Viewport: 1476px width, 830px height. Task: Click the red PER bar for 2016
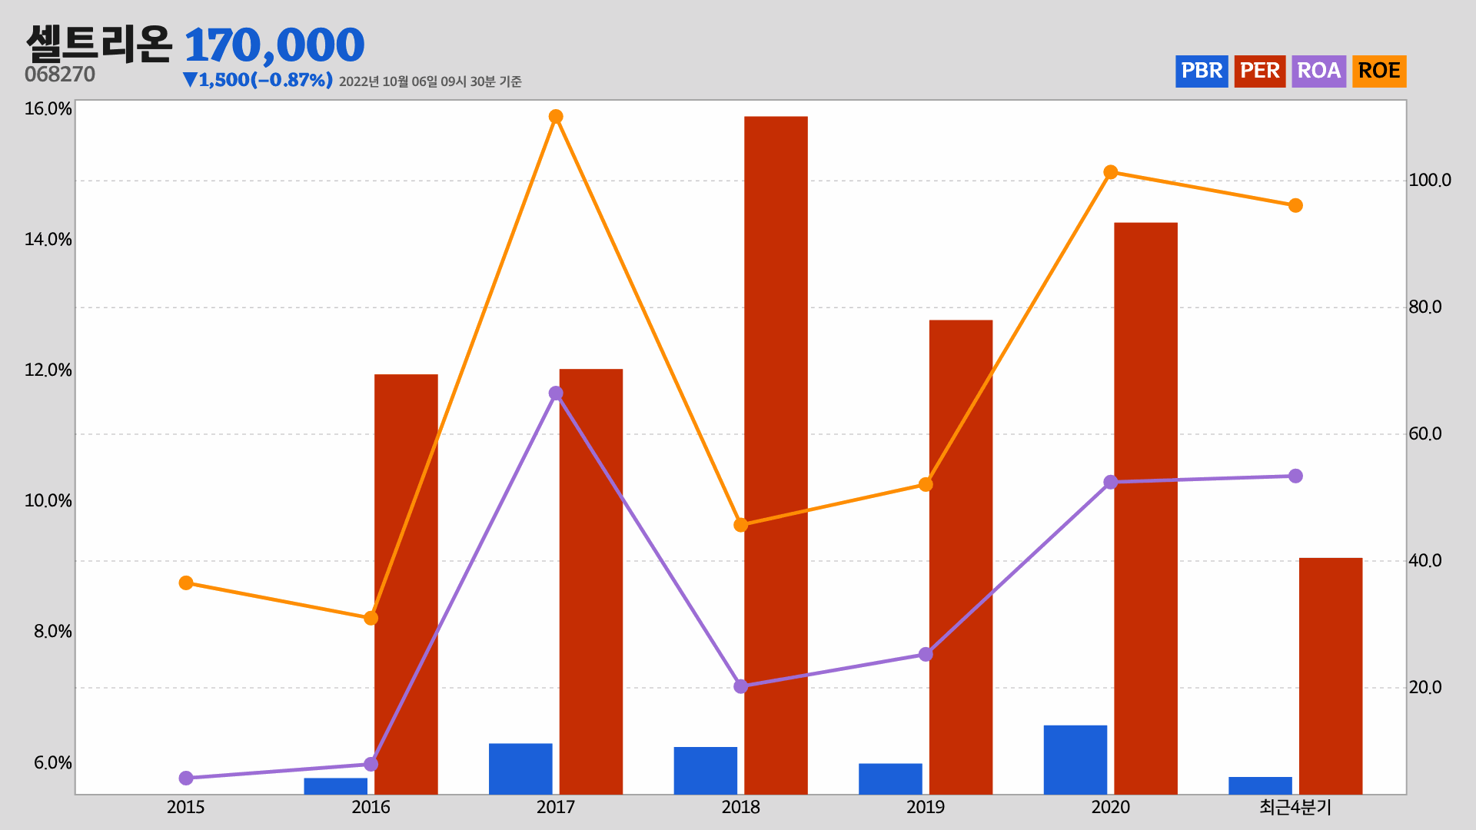[406, 584]
